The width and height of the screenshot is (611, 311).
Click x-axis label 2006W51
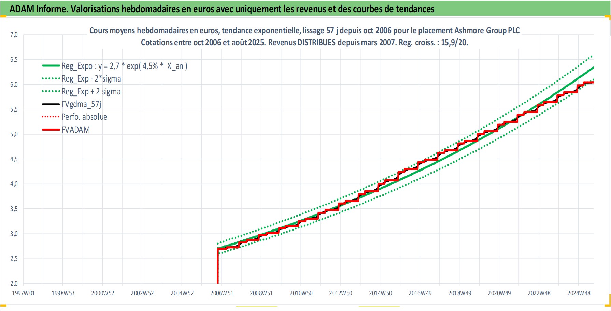222,293
